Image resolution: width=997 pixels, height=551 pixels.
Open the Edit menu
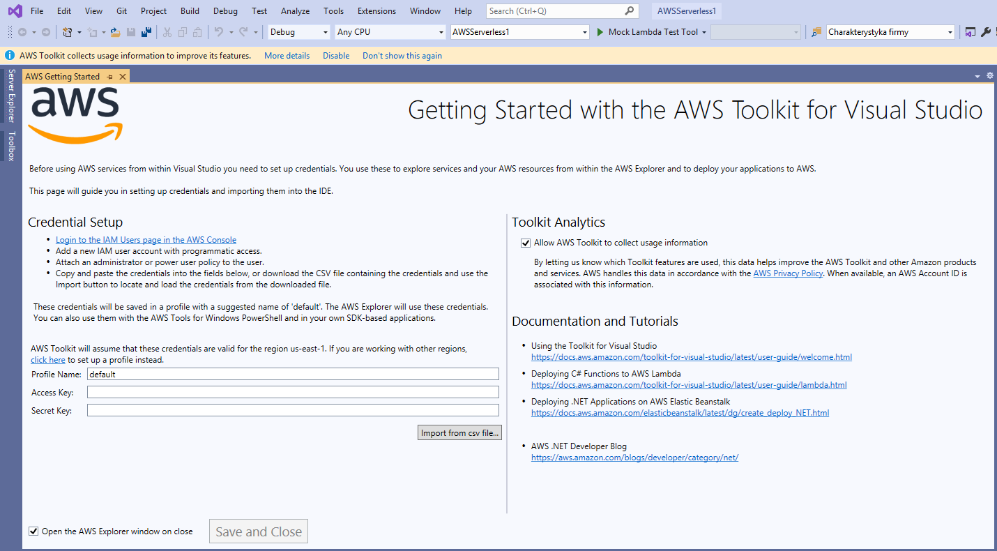coord(64,11)
